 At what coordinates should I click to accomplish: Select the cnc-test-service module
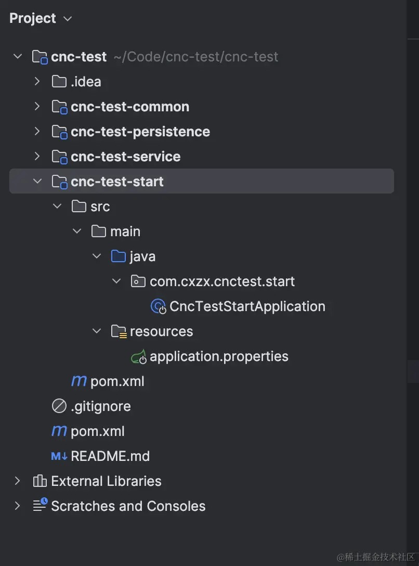coord(125,157)
